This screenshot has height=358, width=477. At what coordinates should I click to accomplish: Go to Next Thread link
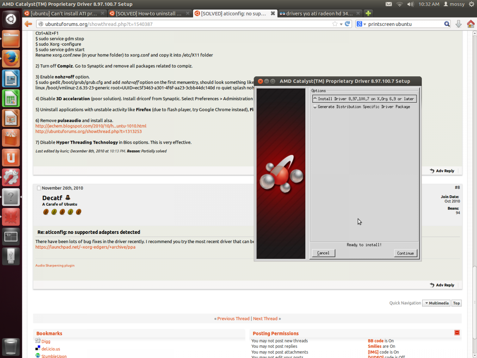pos(265,319)
